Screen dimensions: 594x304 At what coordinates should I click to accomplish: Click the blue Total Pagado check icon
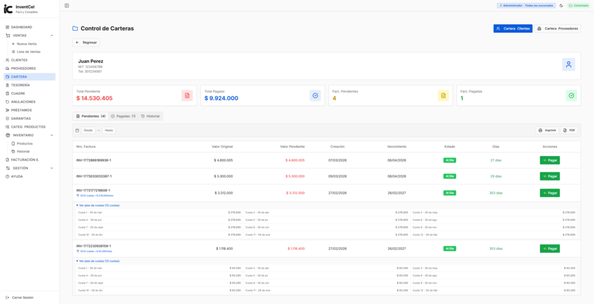click(x=315, y=96)
